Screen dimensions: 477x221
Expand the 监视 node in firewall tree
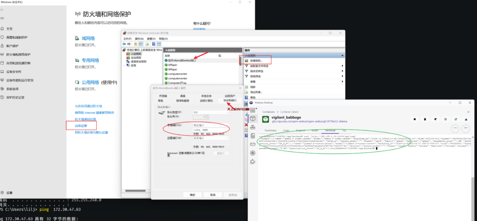(x=124, y=65)
